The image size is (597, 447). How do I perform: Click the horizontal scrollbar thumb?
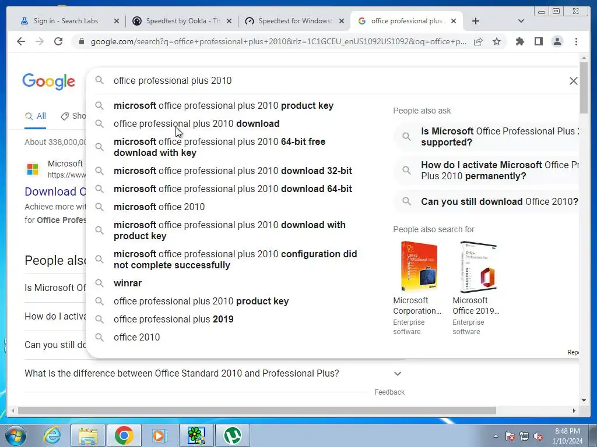257,410
